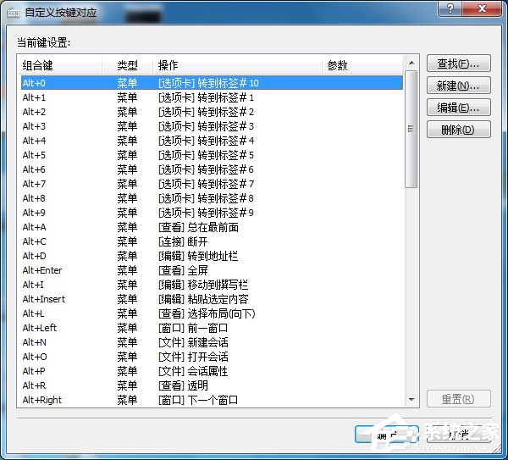This screenshot has width=508, height=460.
Task: Click the help question mark button
Action: click(450, 8)
